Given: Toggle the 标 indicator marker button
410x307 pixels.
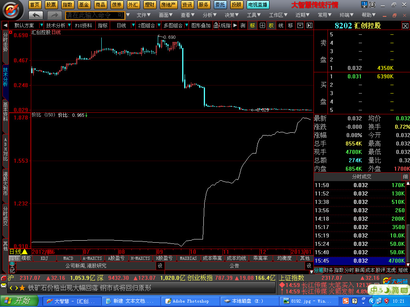Looking at the screenshot, I should 252,25.
